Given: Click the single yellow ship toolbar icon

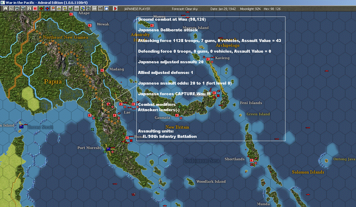Looking at the screenshot, I should (59, 9).
